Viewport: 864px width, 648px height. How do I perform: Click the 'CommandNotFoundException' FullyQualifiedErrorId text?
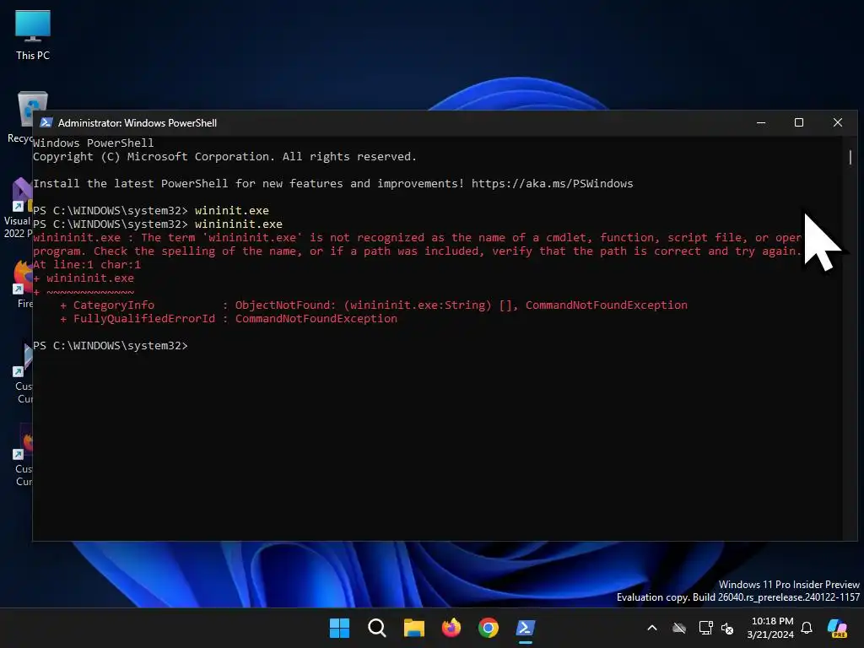click(x=316, y=318)
